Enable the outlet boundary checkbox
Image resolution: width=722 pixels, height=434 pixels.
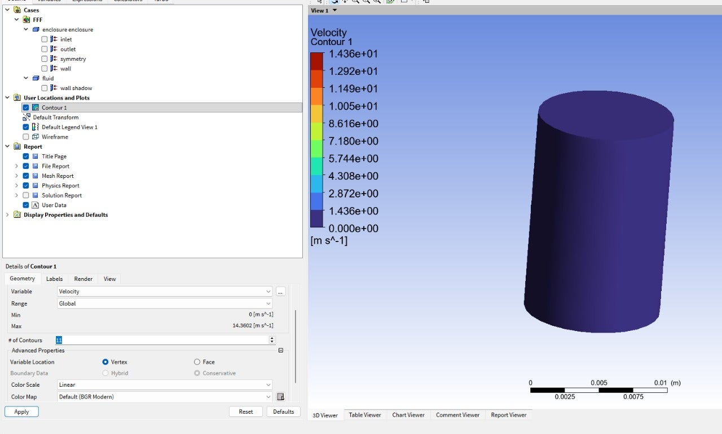(x=45, y=49)
